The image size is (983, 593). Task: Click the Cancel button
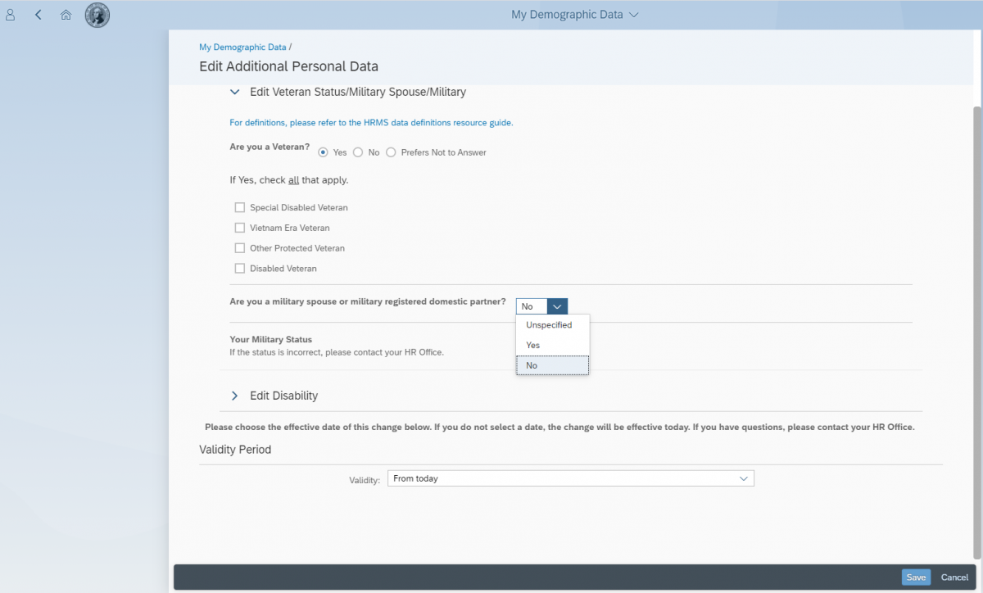954,577
